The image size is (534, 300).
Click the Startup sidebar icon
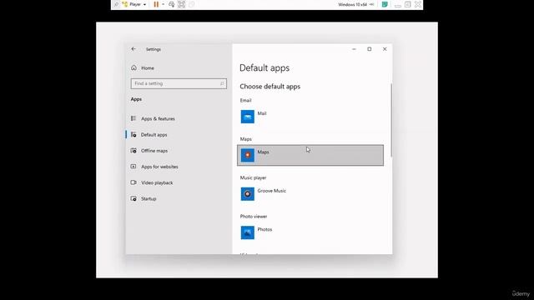133,198
